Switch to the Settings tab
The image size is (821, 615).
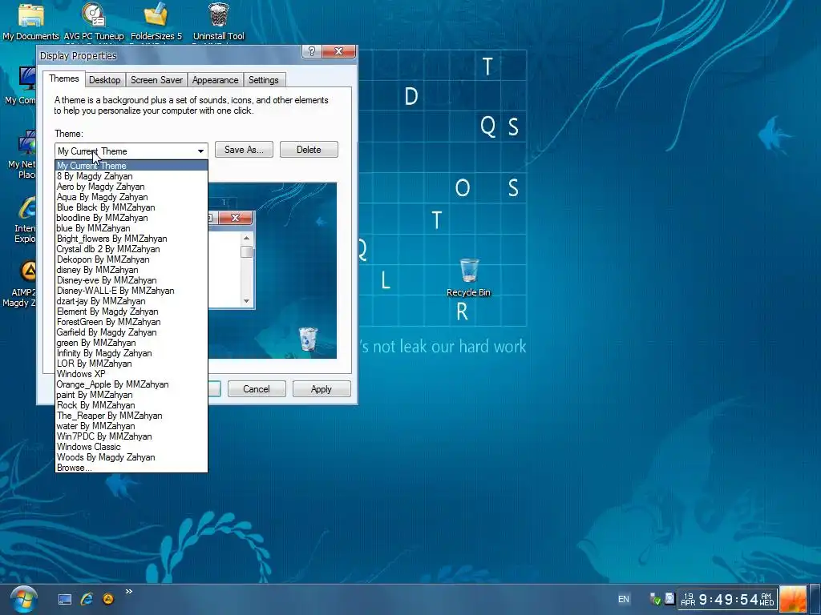[x=263, y=80]
